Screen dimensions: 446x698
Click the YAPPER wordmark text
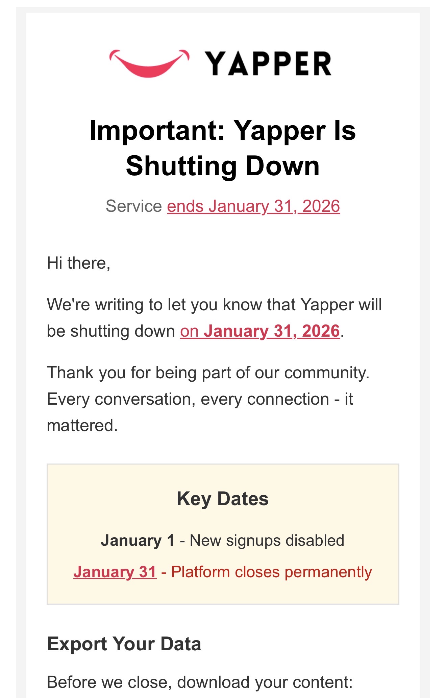point(268,64)
